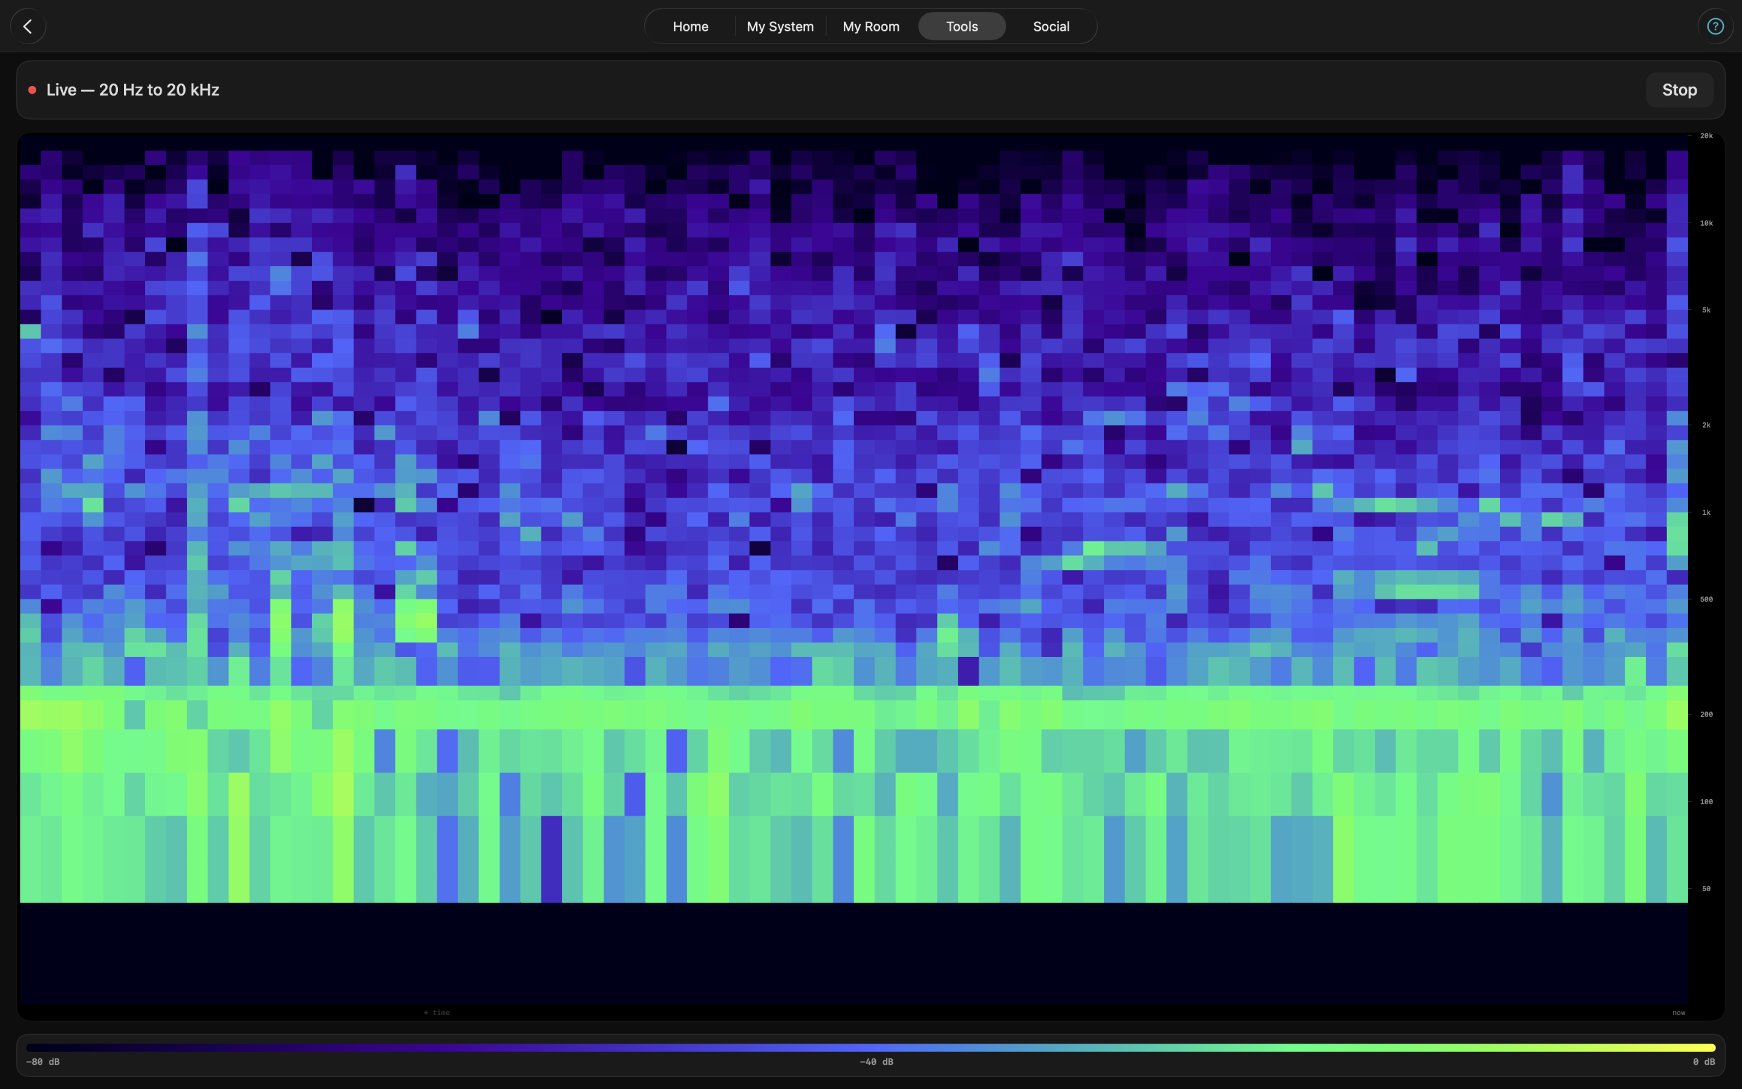Go to the Social tab
The width and height of the screenshot is (1742, 1089).
(x=1051, y=27)
